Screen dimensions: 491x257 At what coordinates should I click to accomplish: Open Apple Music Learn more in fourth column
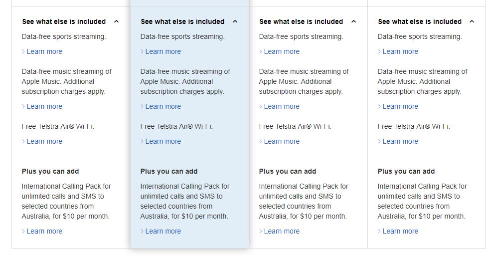398,106
